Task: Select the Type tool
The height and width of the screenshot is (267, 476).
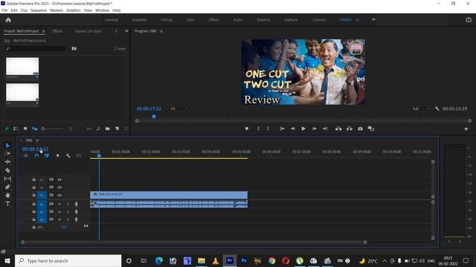Action: [7, 204]
